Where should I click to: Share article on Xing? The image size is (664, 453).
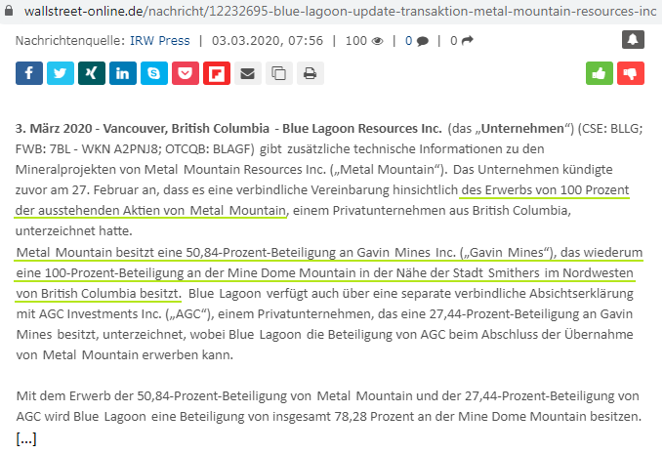pos(92,73)
